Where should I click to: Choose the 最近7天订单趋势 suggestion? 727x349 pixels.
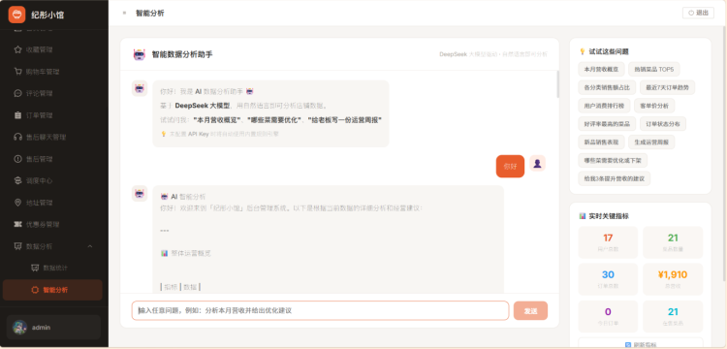click(x=667, y=87)
